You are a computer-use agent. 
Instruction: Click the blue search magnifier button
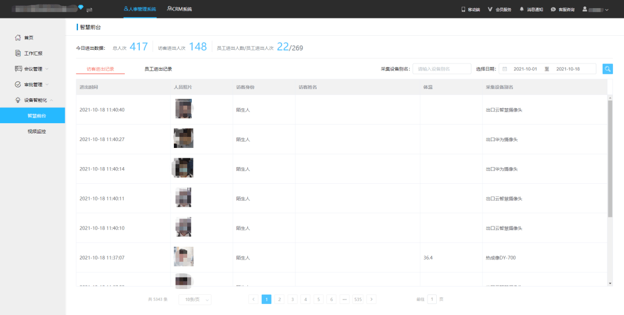pyautogui.click(x=608, y=69)
